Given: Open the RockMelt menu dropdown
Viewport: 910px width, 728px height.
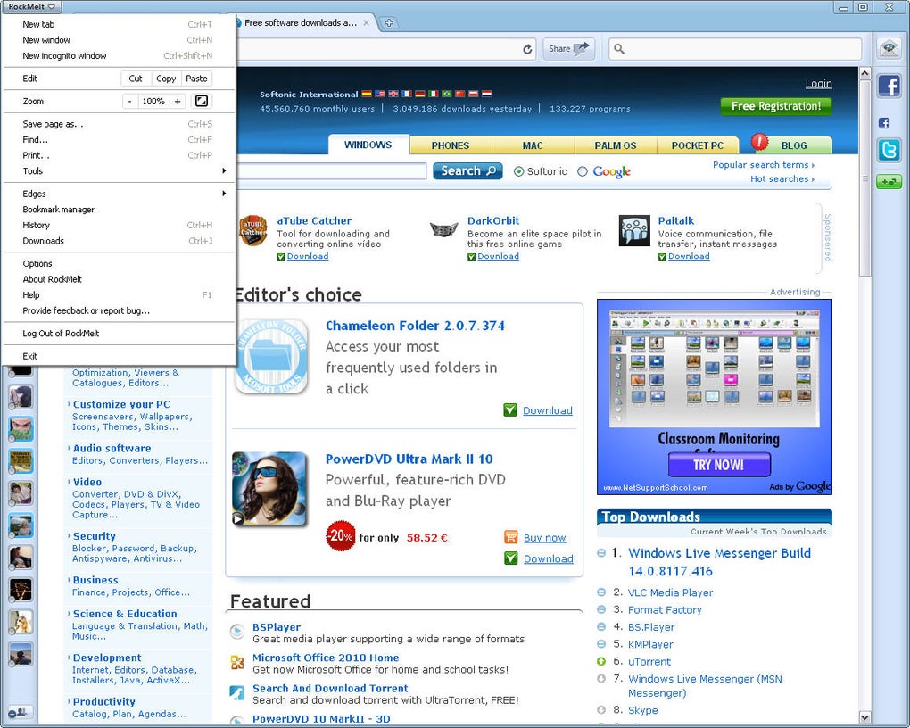Looking at the screenshot, I should pos(32,7).
